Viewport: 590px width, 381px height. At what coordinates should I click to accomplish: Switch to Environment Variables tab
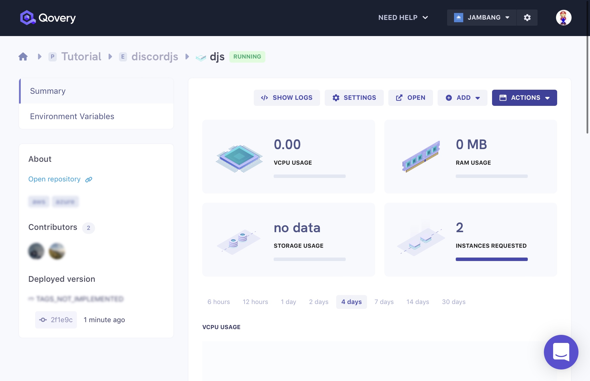(72, 116)
